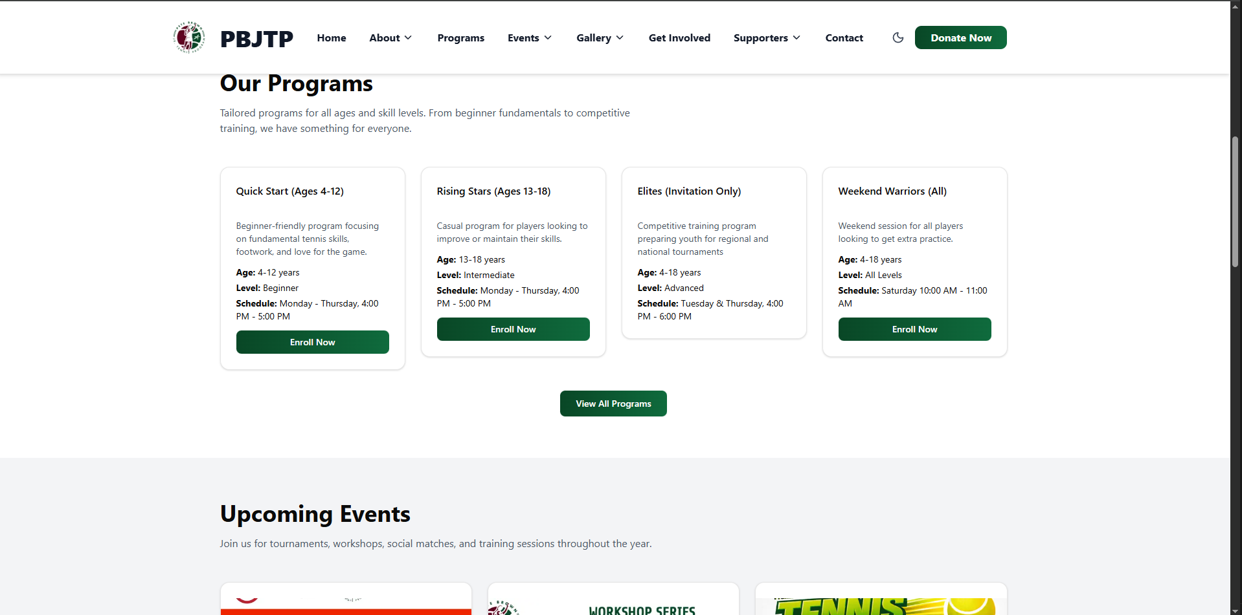1242x615 pixels.
Task: Go to the Home navigation item
Action: (x=331, y=38)
